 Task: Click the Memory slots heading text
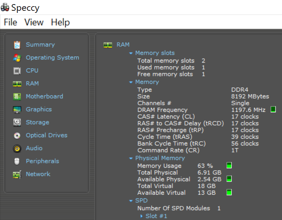[x=155, y=53]
